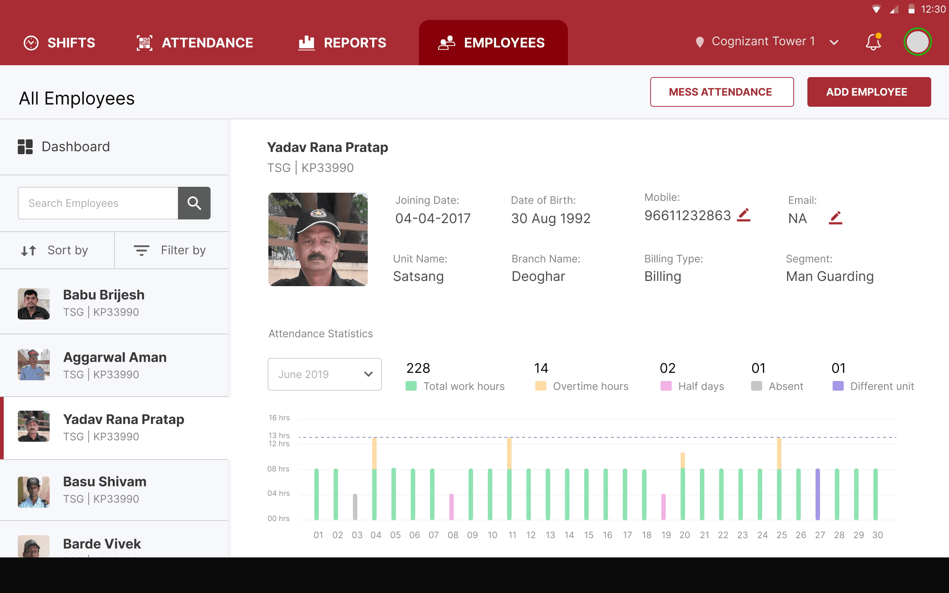Edit the mobile number pencil icon
Image resolution: width=949 pixels, height=593 pixels.
tap(744, 215)
